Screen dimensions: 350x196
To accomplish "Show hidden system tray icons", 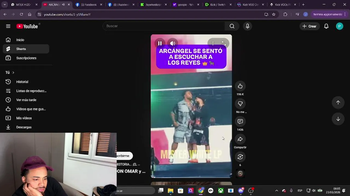I will (x=276, y=191).
